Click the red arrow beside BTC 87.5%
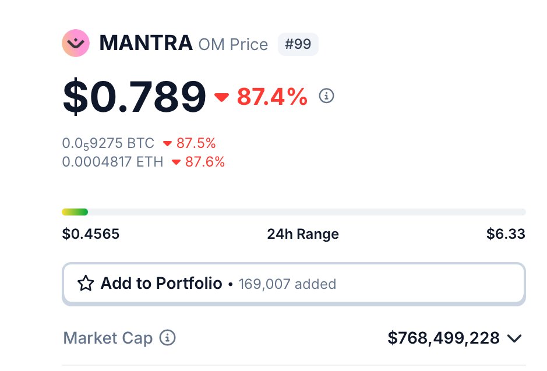This screenshot has height=371, width=547. 167,143
